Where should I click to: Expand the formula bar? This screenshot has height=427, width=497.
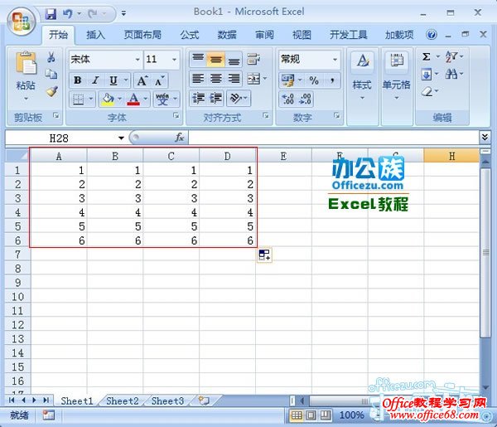485,137
